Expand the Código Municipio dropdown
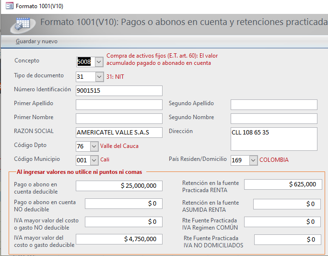328x256 pixels. pos(94,160)
